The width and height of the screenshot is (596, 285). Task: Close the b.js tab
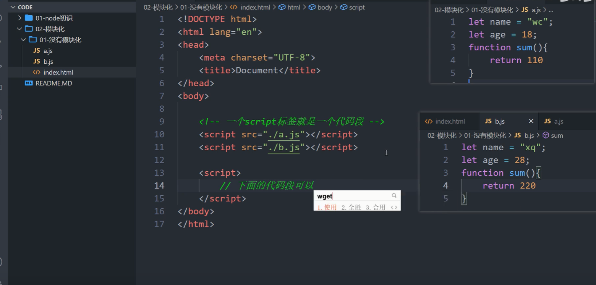[531, 121]
